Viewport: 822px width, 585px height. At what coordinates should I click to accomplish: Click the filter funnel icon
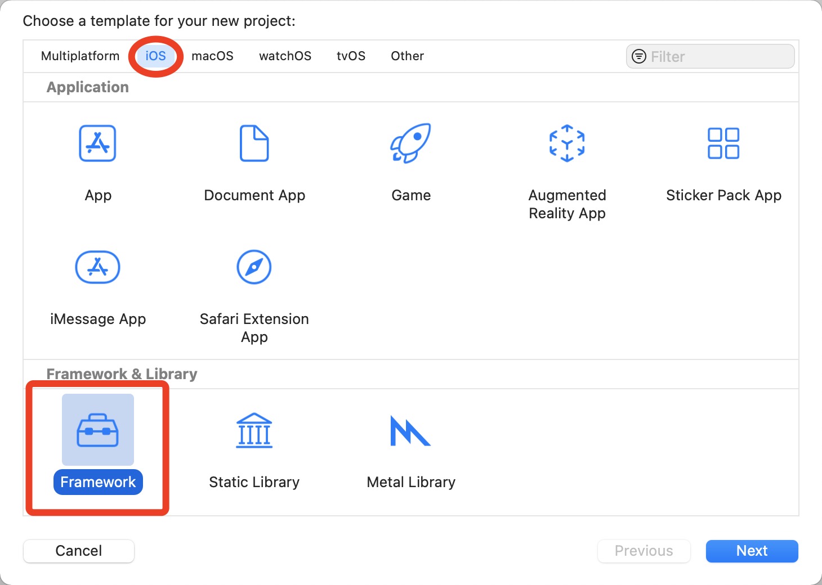tap(639, 56)
